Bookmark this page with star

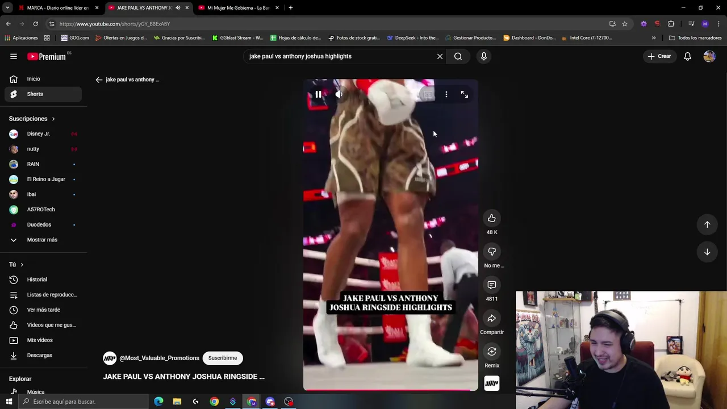click(625, 24)
